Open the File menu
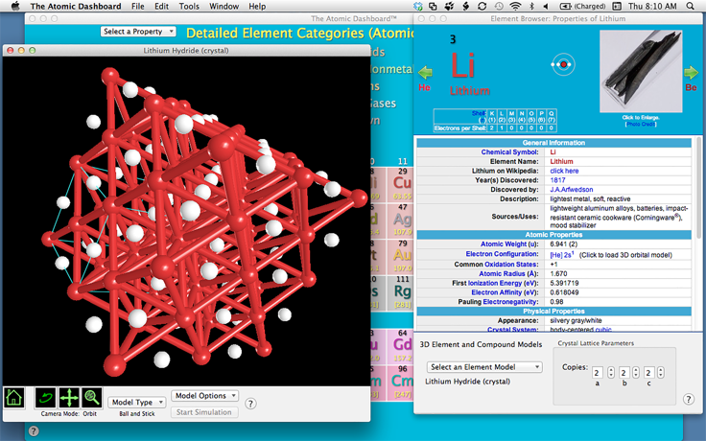Viewport: 706px width, 441px height. (138, 6)
